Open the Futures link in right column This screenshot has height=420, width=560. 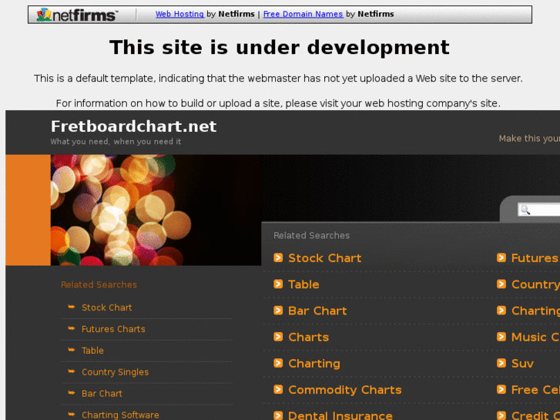pyautogui.click(x=535, y=258)
